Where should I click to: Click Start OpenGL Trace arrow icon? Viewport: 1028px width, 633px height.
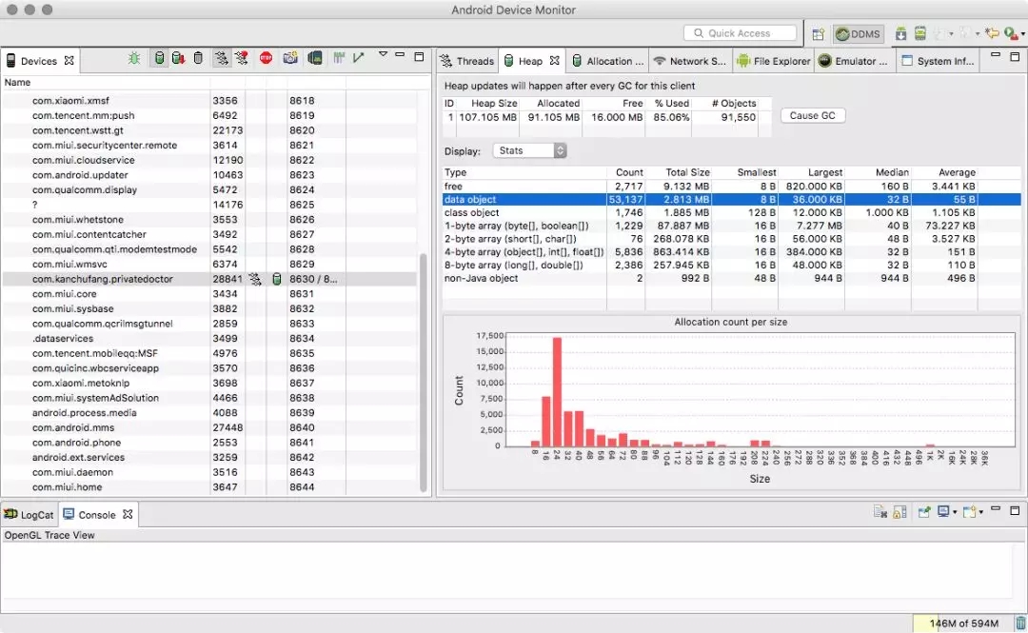(x=358, y=58)
